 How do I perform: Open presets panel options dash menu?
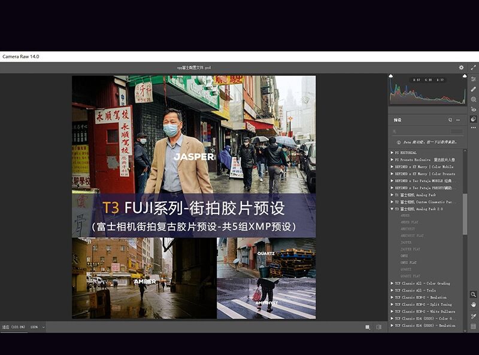[458, 120]
